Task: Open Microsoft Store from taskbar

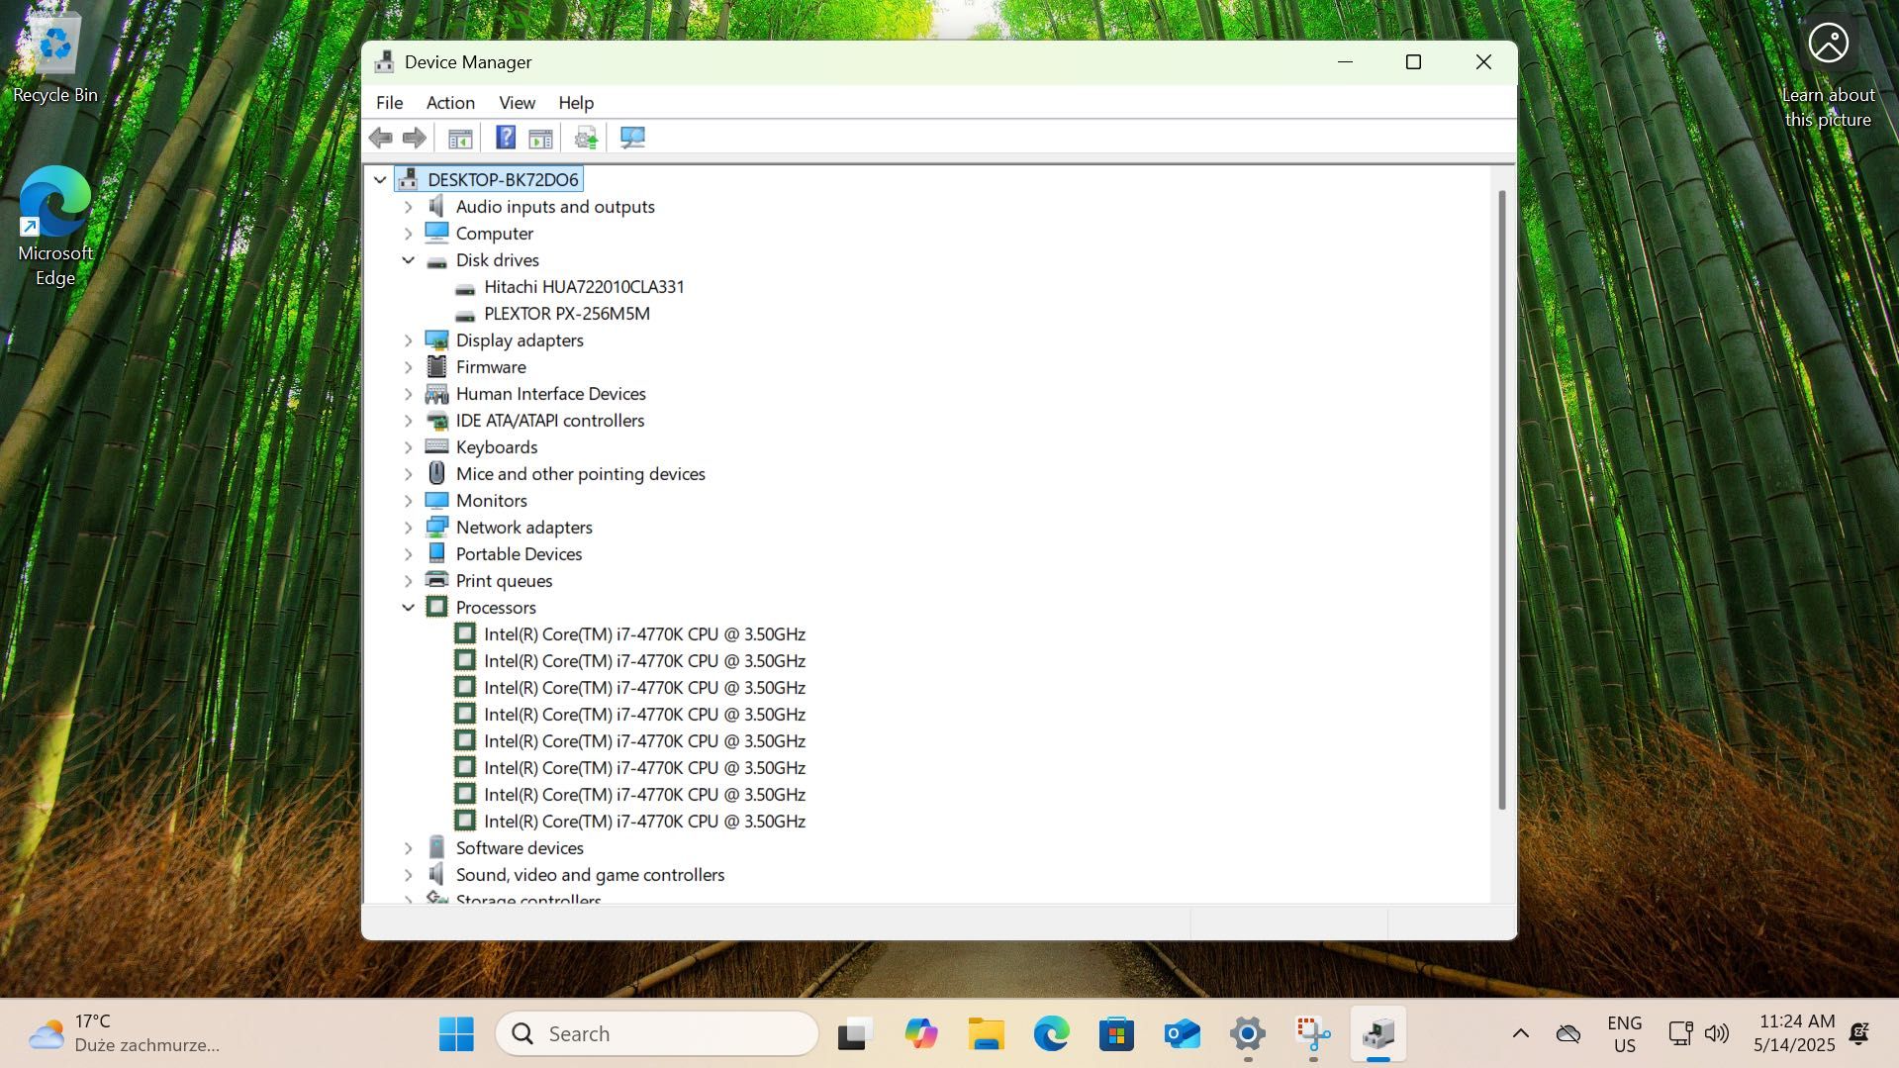Action: pos(1116,1034)
